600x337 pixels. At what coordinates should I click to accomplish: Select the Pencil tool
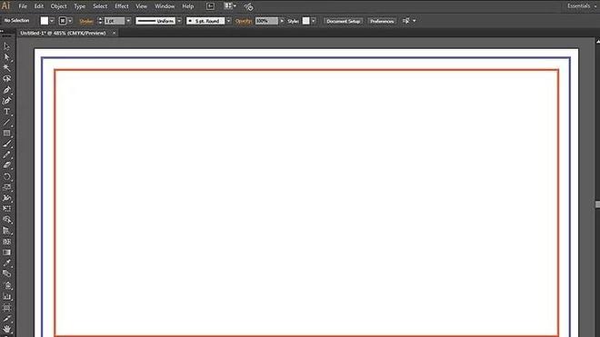pos(6,155)
